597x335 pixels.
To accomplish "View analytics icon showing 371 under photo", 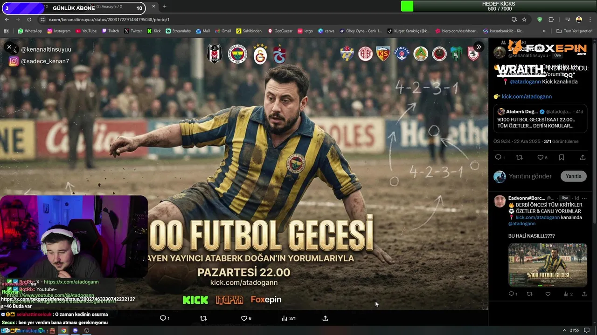I will 289,318.
